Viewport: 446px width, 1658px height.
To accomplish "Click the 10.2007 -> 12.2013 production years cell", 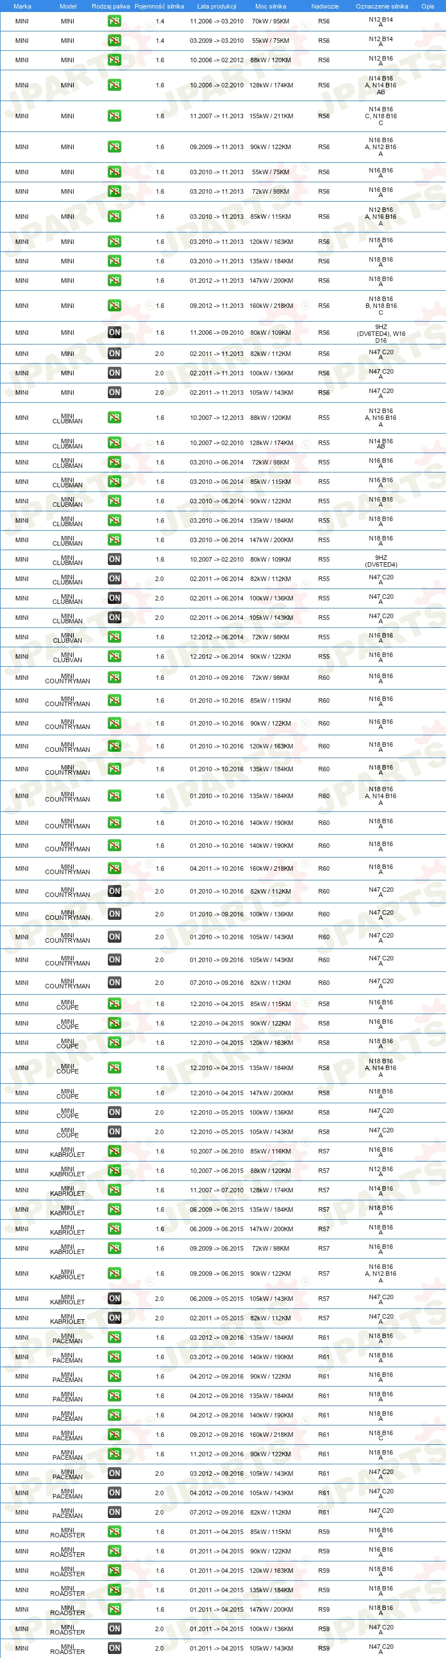I will (217, 418).
